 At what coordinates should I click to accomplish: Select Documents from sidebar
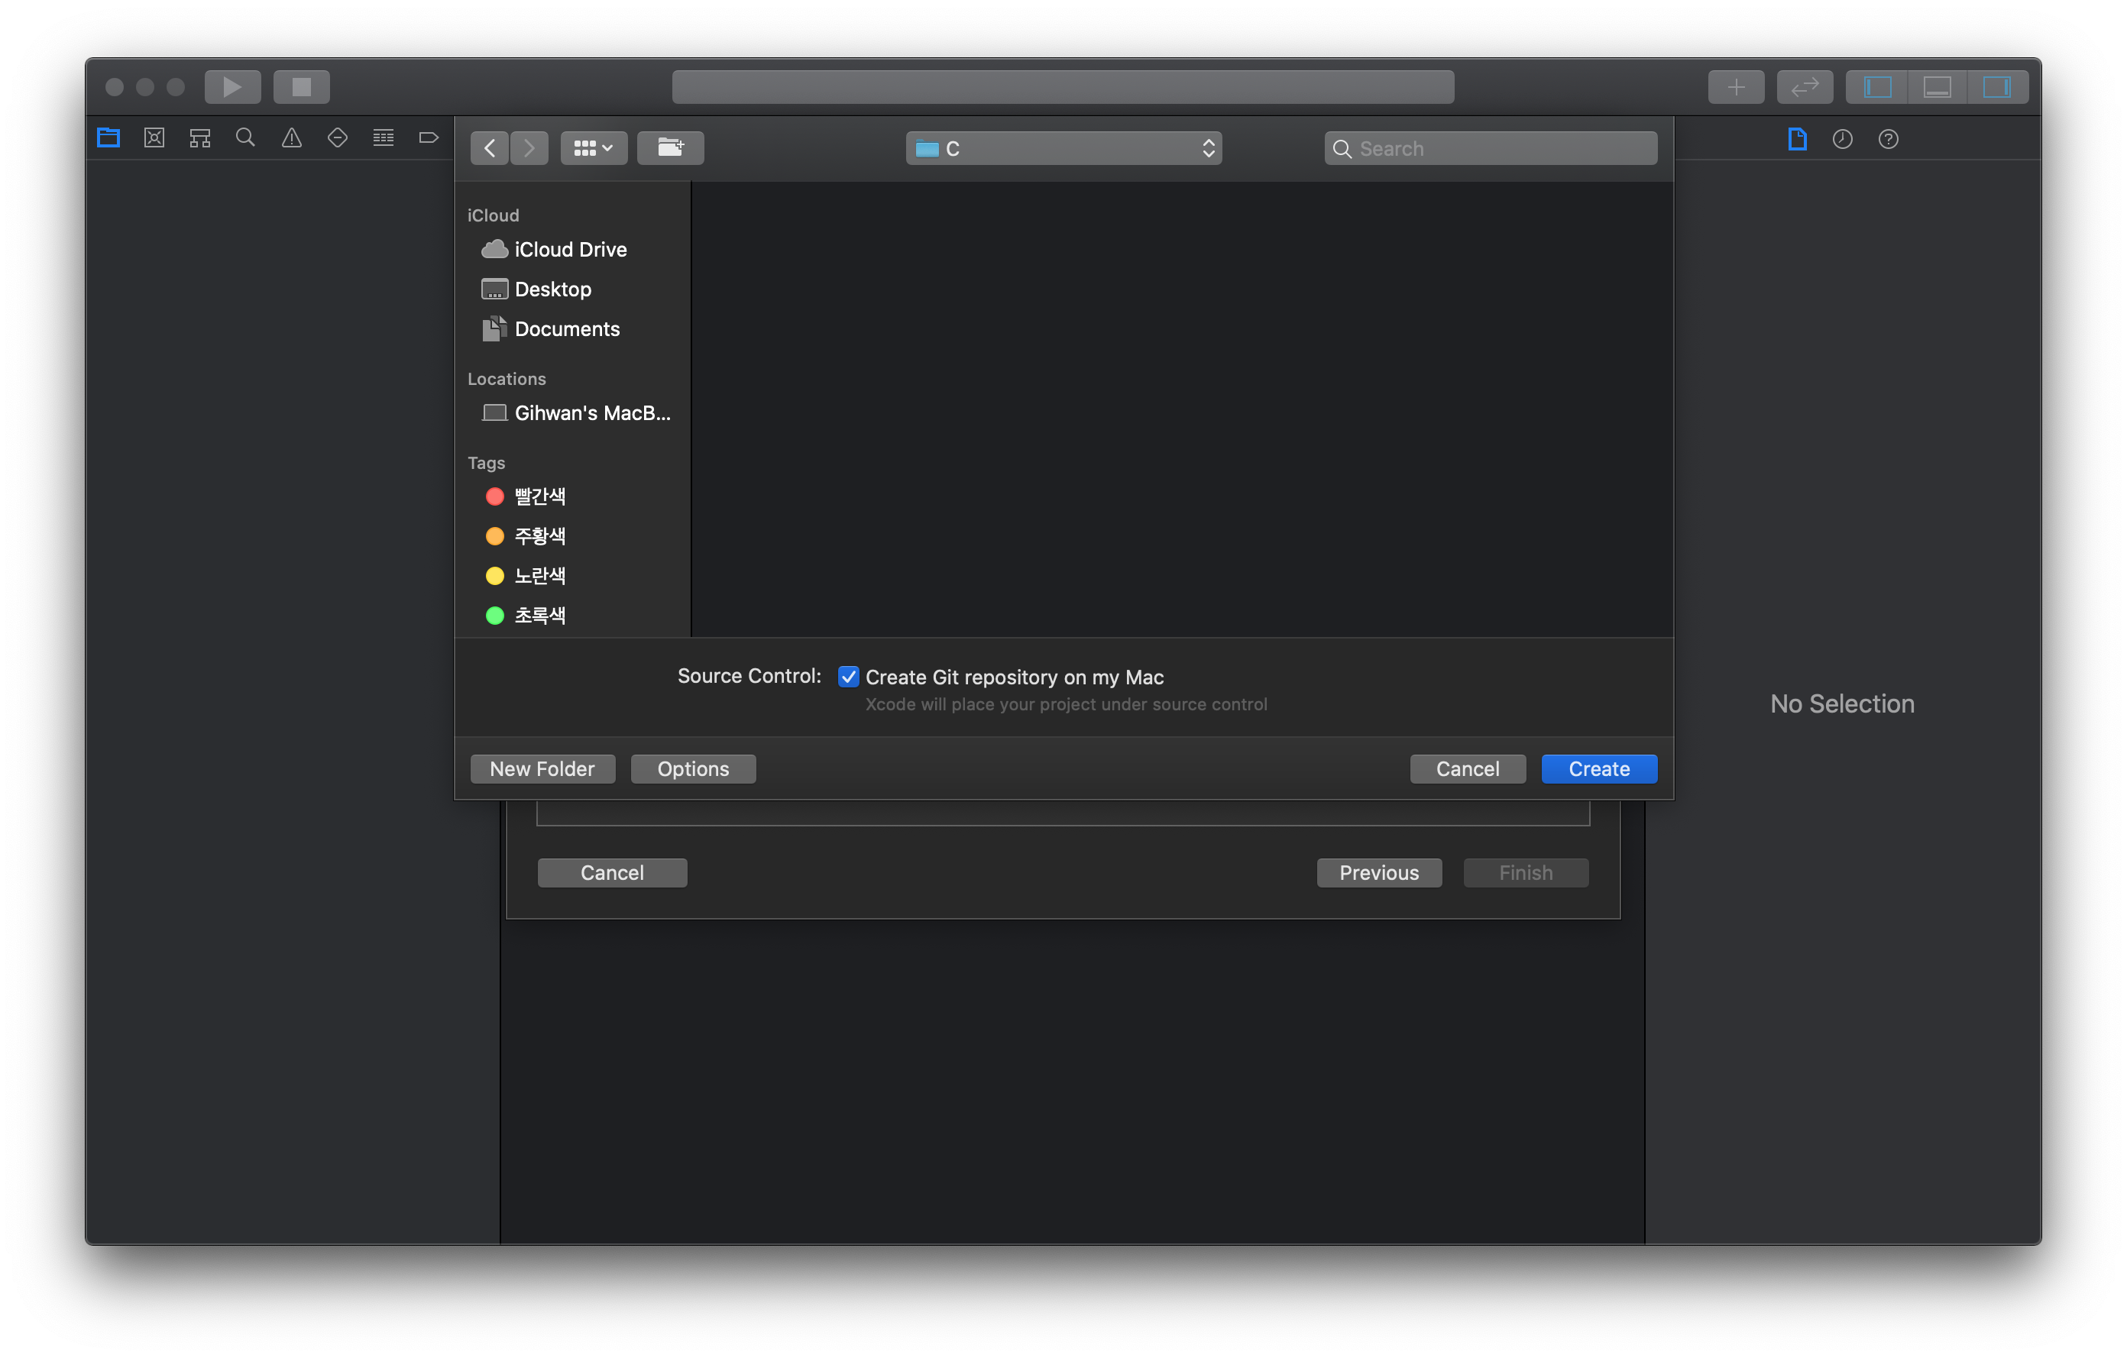coord(568,327)
